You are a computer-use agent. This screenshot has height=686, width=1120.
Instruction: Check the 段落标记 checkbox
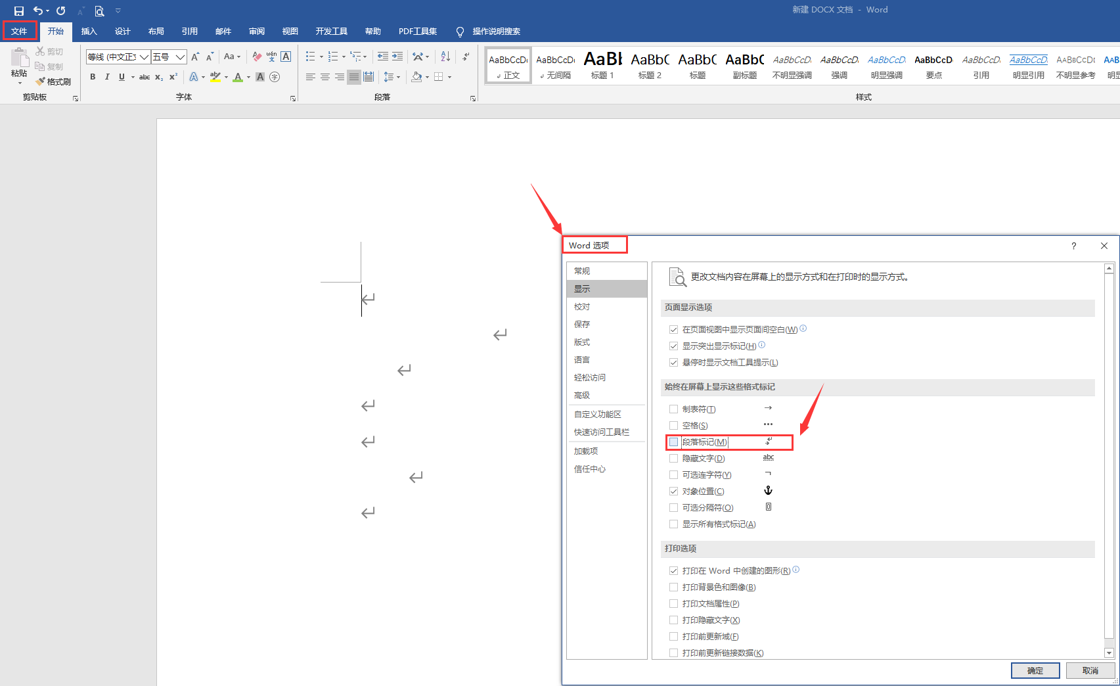(673, 442)
